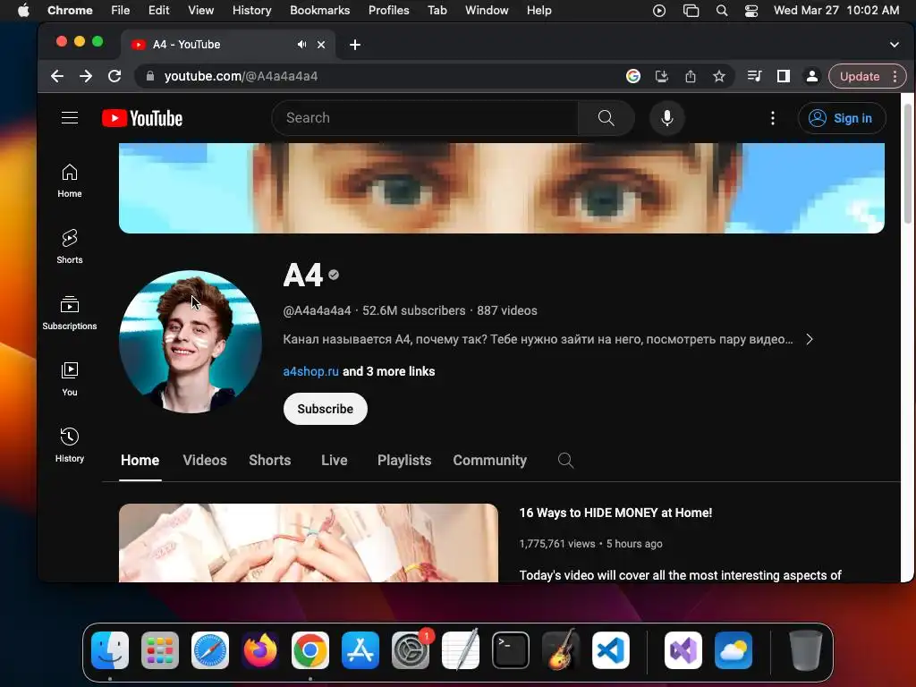This screenshot has width=916, height=687.
Task: Click 'and 3 more links'
Action: pos(388,371)
